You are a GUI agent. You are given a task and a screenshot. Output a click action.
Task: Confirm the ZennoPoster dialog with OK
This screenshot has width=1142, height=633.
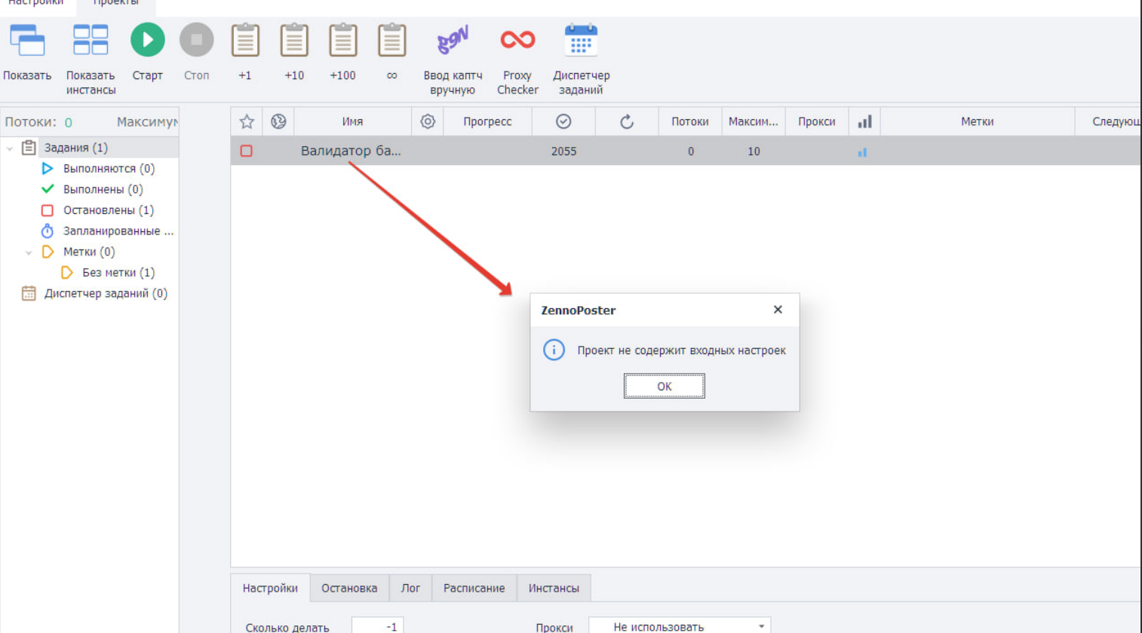click(x=664, y=387)
